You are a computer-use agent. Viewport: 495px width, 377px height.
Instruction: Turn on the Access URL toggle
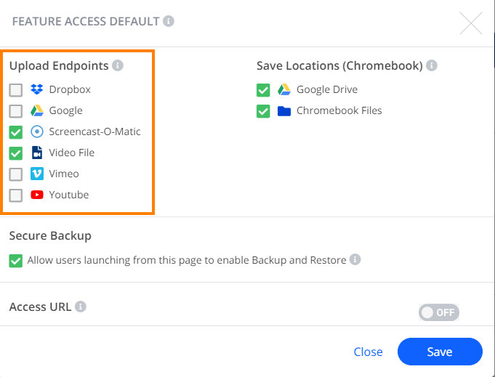(x=439, y=312)
